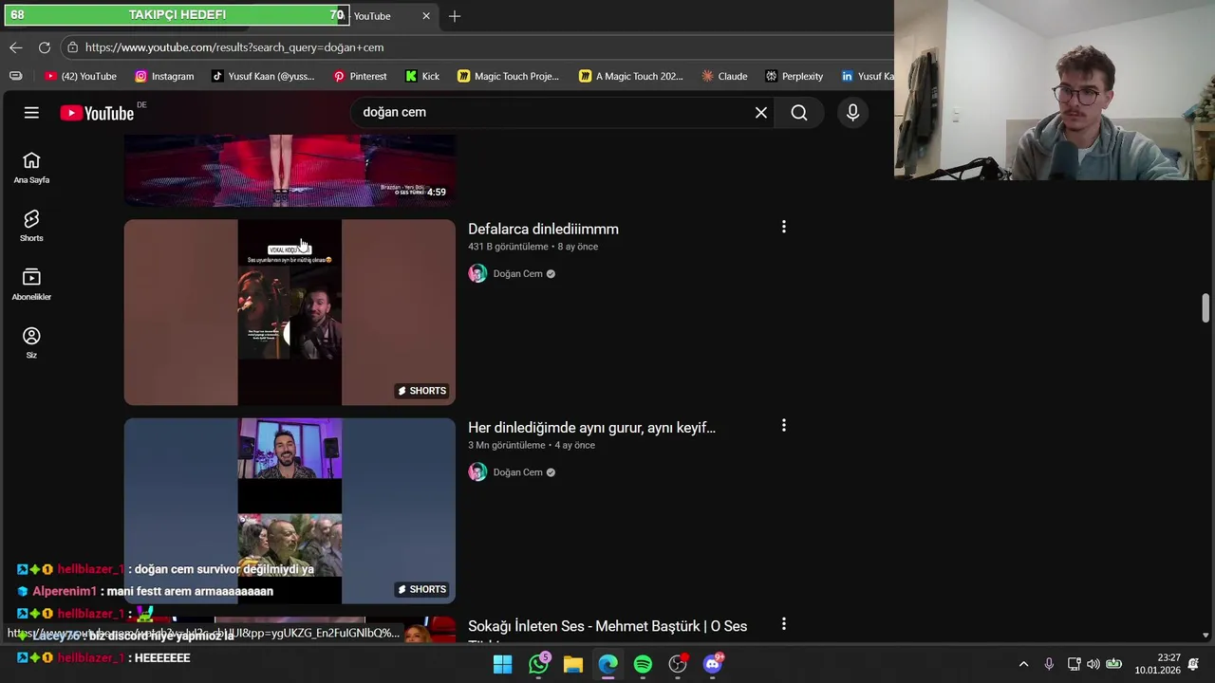
Task: Click the browser address bar URL
Action: pos(234,47)
